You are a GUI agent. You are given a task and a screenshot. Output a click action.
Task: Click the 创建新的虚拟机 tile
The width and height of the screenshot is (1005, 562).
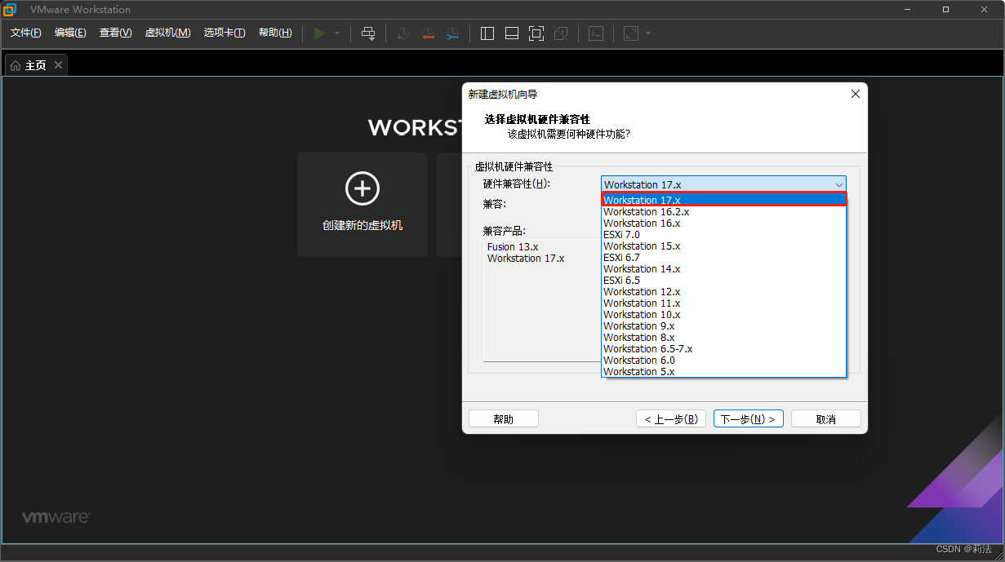coord(362,205)
